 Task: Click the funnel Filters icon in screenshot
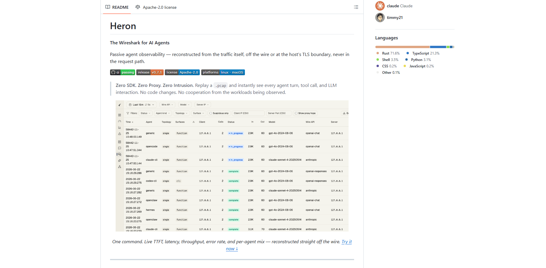(128, 113)
